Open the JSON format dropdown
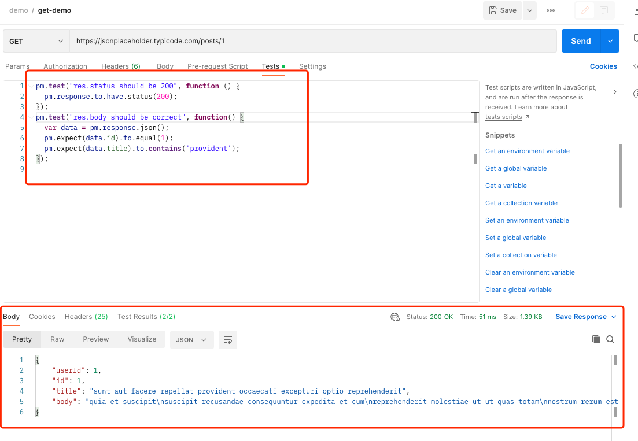 [191, 340]
